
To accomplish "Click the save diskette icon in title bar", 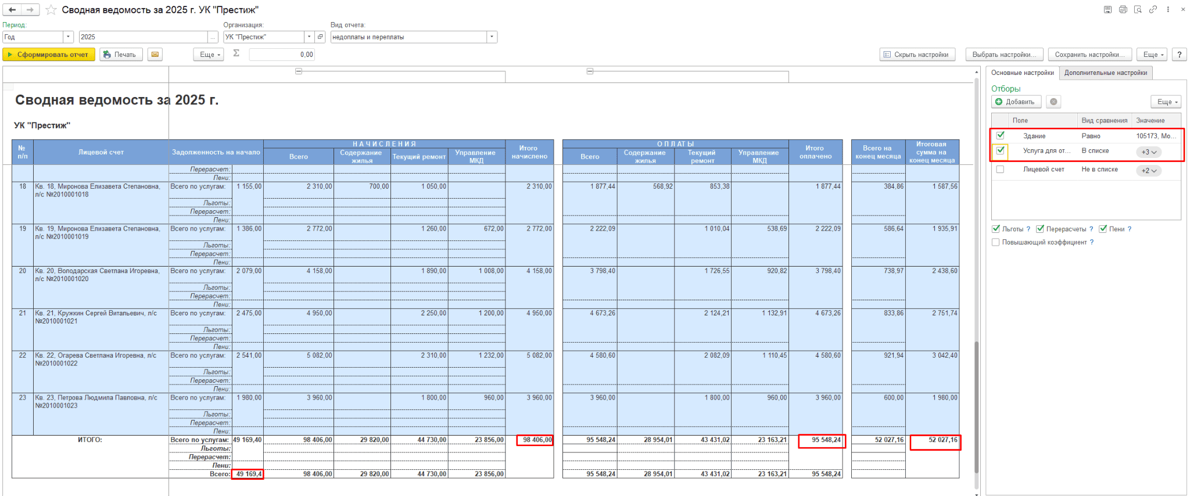I will click(x=1107, y=9).
